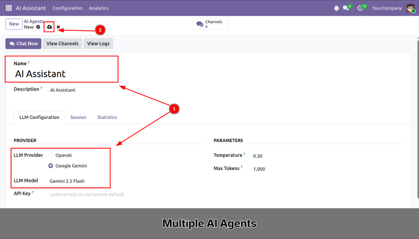The image size is (419, 239).
Task: Open the gear actions menu
Action: point(38,27)
